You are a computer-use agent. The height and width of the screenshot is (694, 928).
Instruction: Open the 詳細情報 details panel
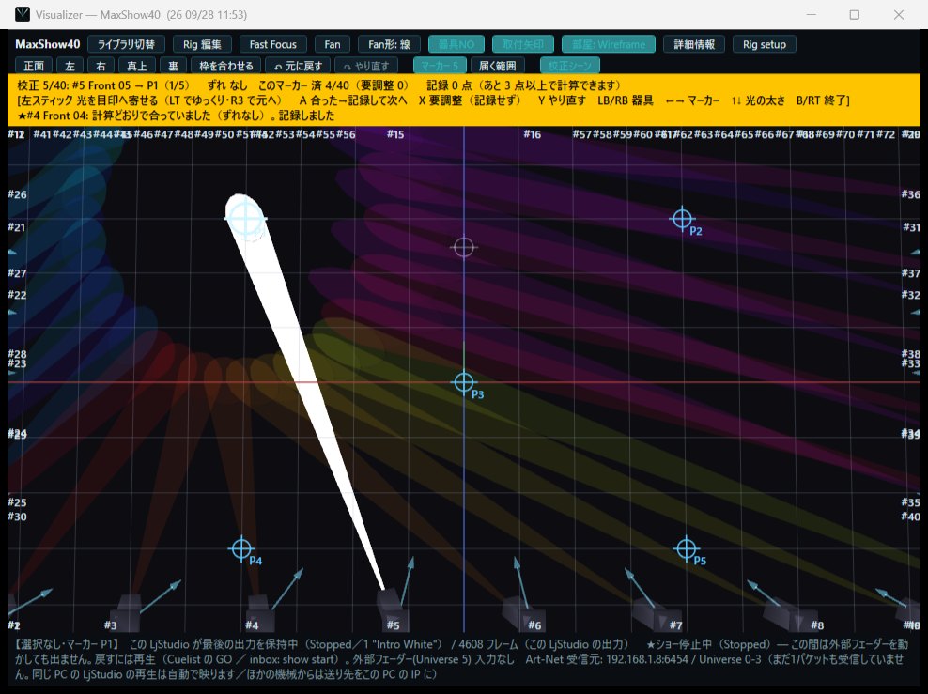pos(694,44)
